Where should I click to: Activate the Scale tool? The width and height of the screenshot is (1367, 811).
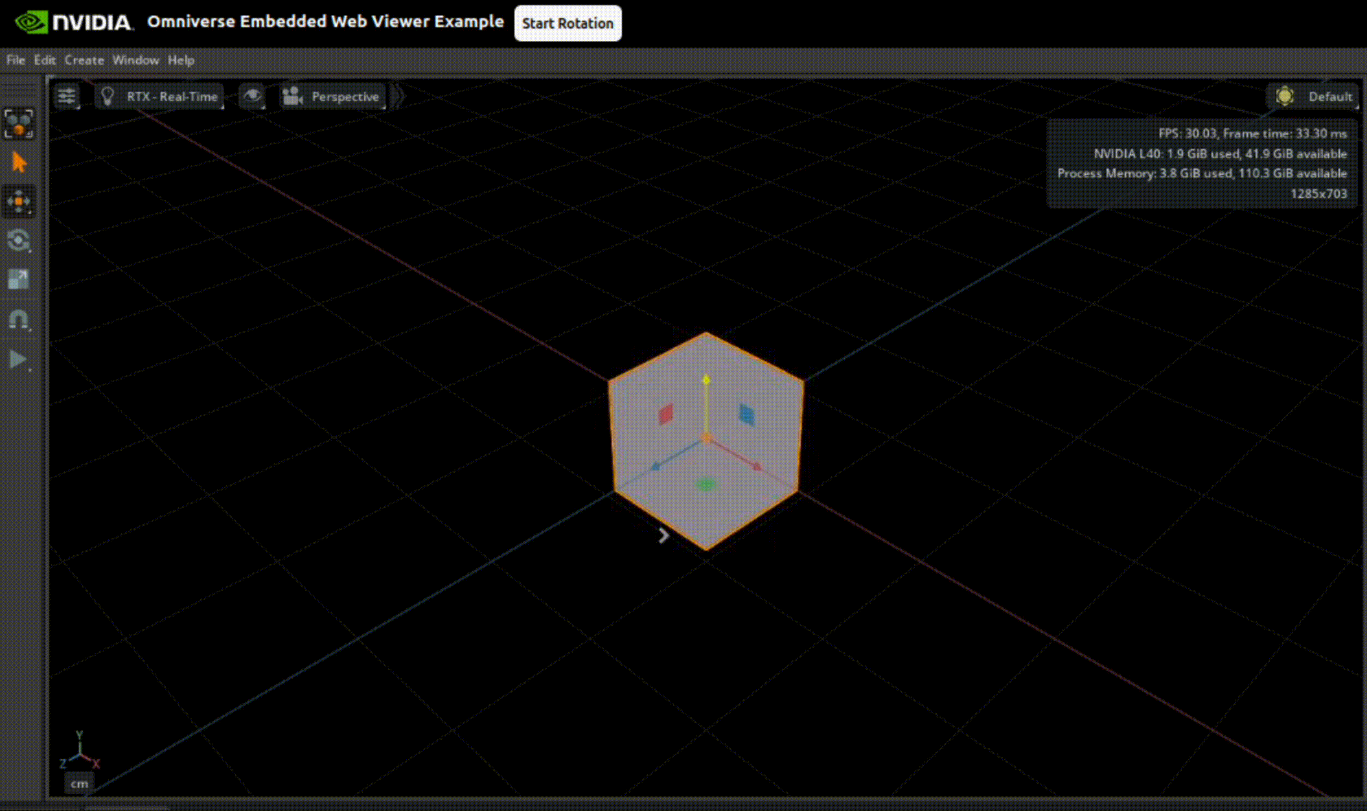click(x=19, y=280)
